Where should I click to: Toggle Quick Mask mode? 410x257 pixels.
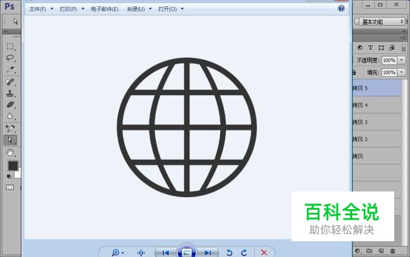pos(10,187)
